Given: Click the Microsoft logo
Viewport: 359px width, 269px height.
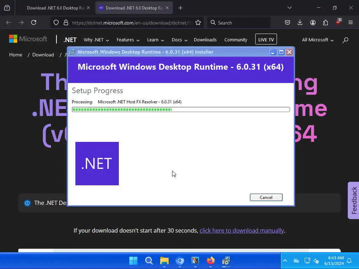Looking at the screenshot, I should pos(28,39).
